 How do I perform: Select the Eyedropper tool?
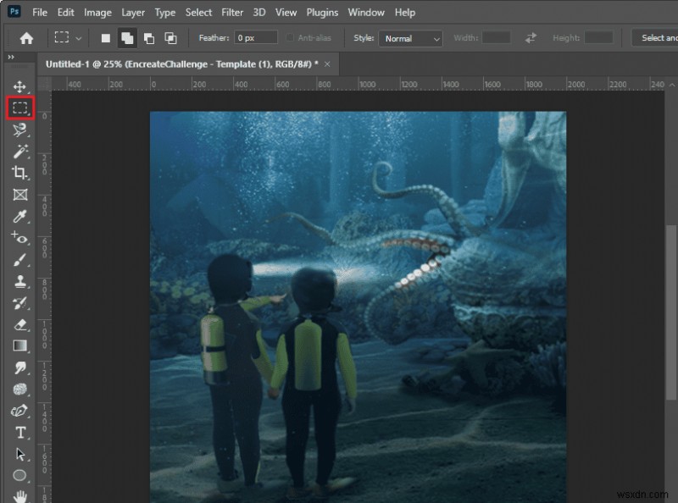point(19,216)
